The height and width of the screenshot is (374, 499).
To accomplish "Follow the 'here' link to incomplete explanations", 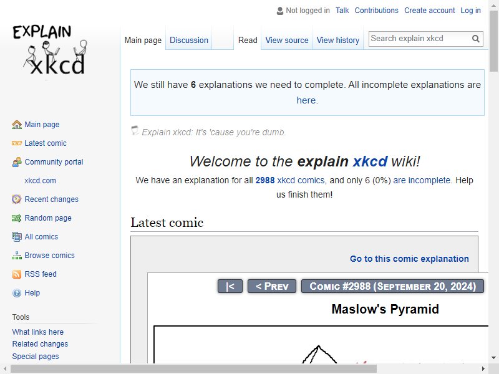I will click(306, 100).
